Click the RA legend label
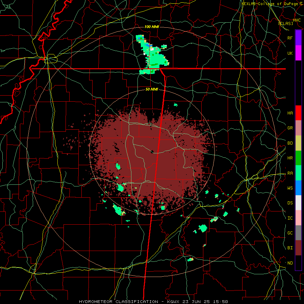The width and height of the screenshot is (304, 304). click(x=290, y=173)
